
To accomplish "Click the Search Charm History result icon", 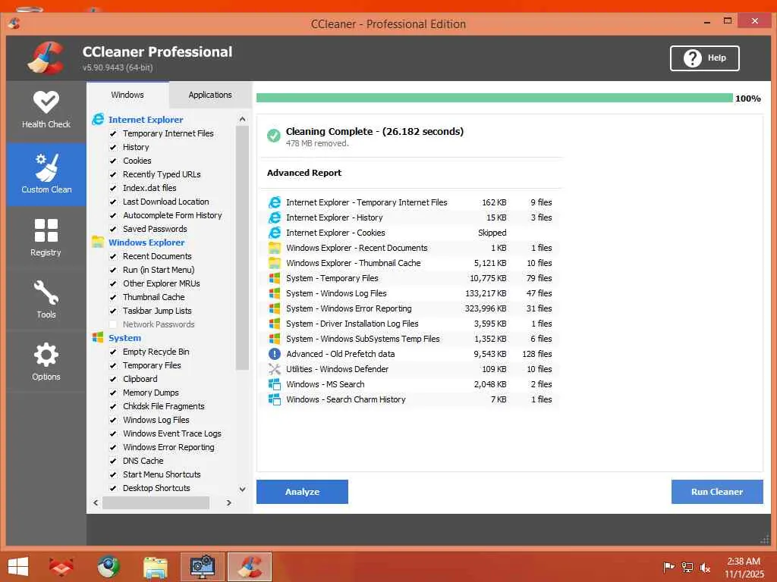I will [x=275, y=399].
